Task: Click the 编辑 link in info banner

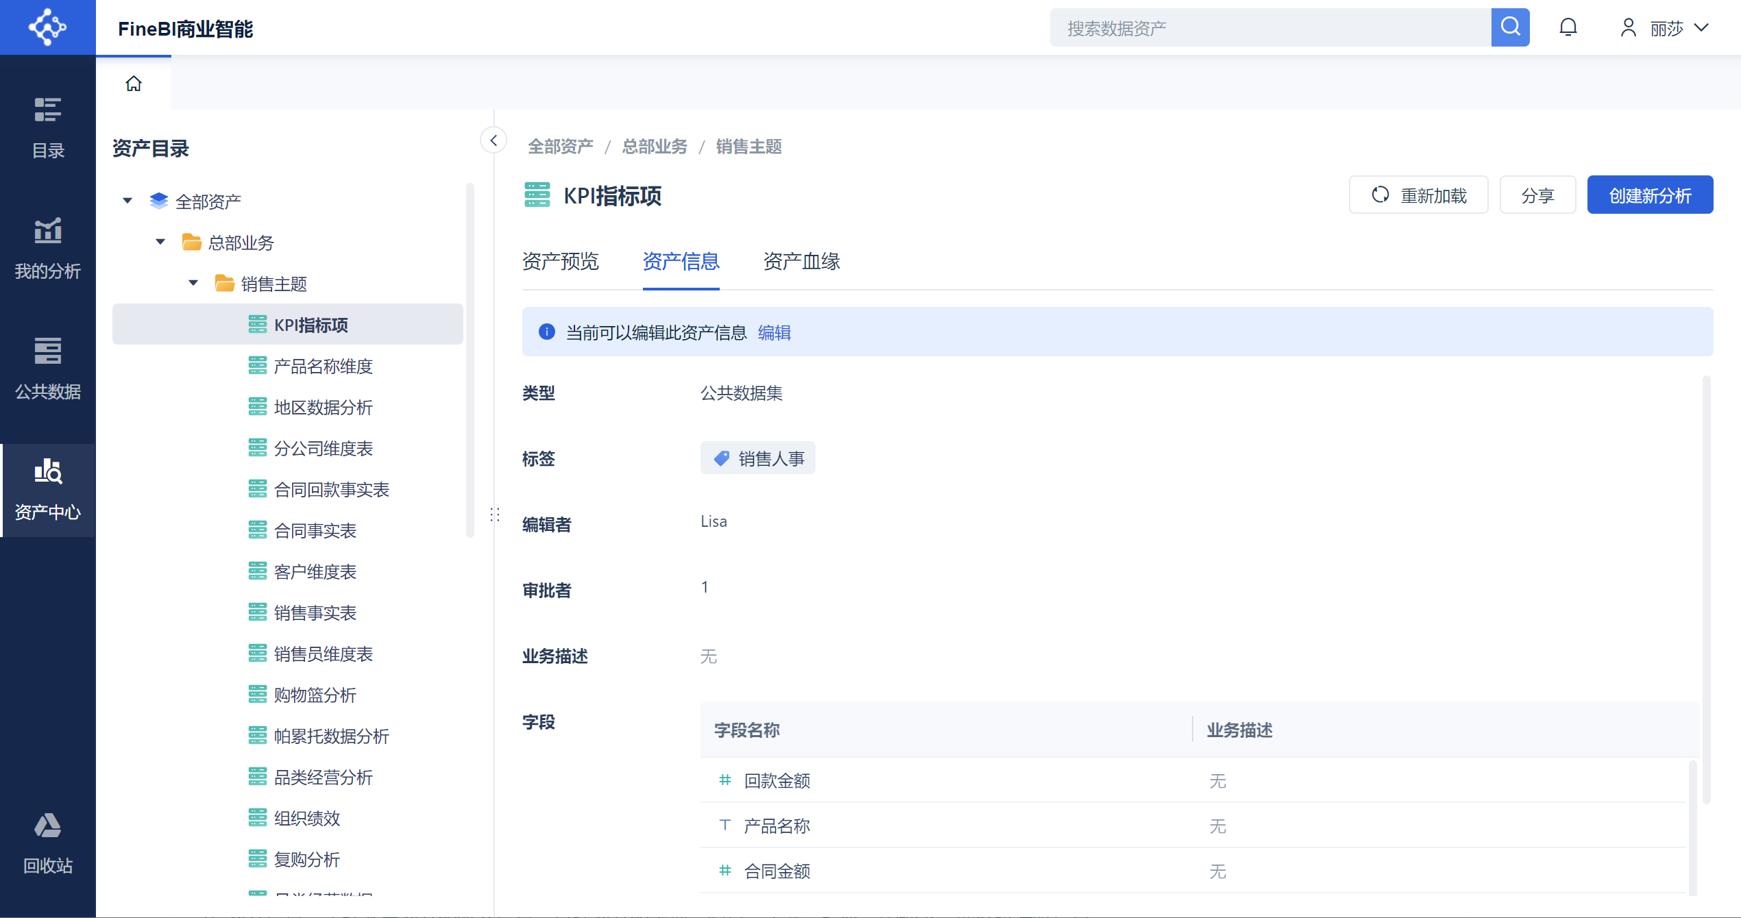Action: click(x=774, y=332)
